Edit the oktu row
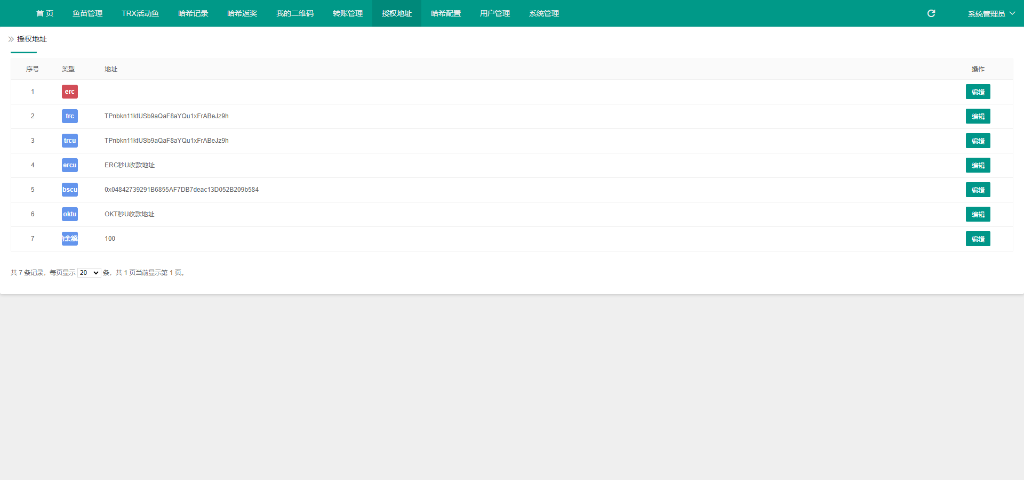Viewport: 1024px width, 480px height. click(978, 214)
